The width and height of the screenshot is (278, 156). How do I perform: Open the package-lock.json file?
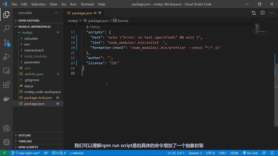pyautogui.click(x=38, y=98)
